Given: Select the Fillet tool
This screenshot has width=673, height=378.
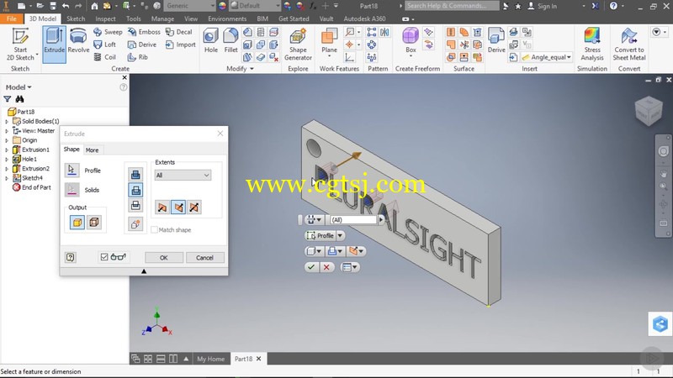Looking at the screenshot, I should pos(231,40).
